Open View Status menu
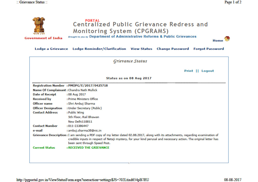 click(x=141, y=49)
